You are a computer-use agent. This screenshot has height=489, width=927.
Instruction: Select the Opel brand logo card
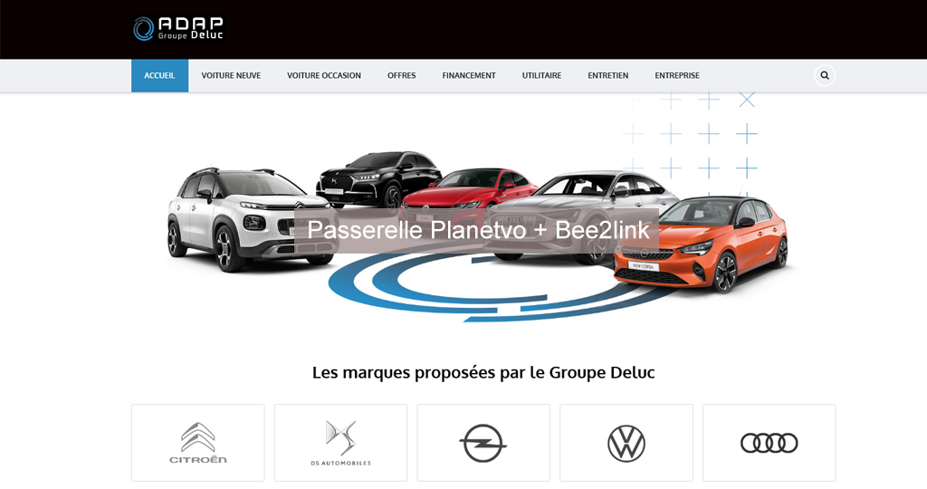tap(483, 442)
